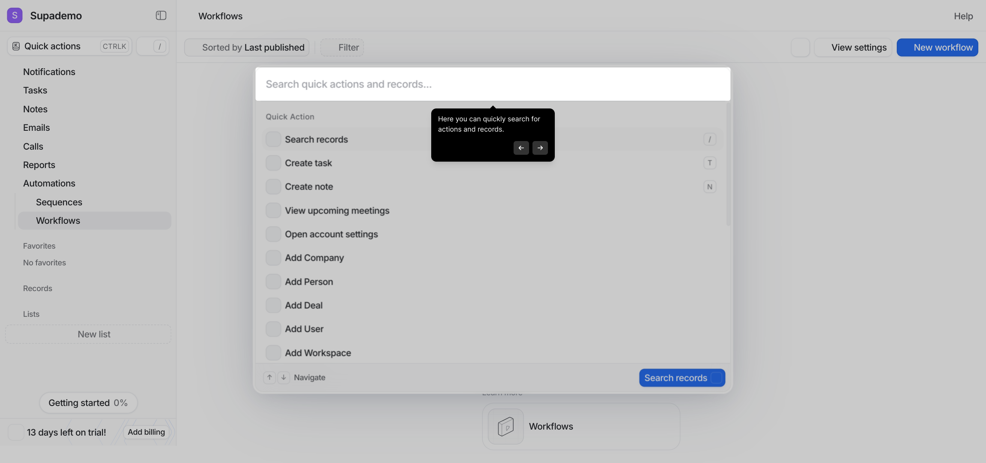
Task: Choose the Add Workspace action
Action: coord(493,353)
